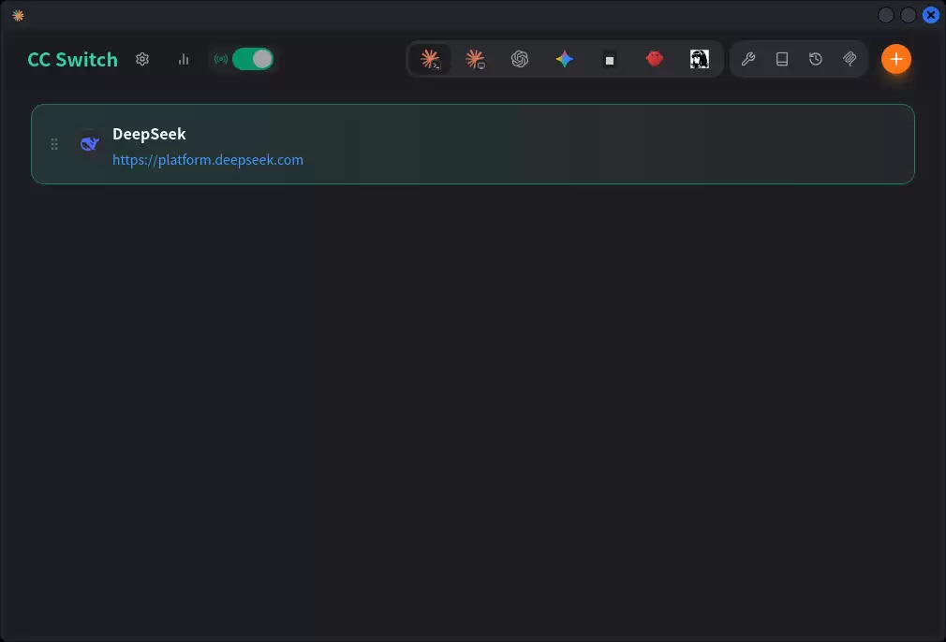This screenshot has height=642, width=946.
Task: Open the wrench tools icon
Action: [x=748, y=59]
